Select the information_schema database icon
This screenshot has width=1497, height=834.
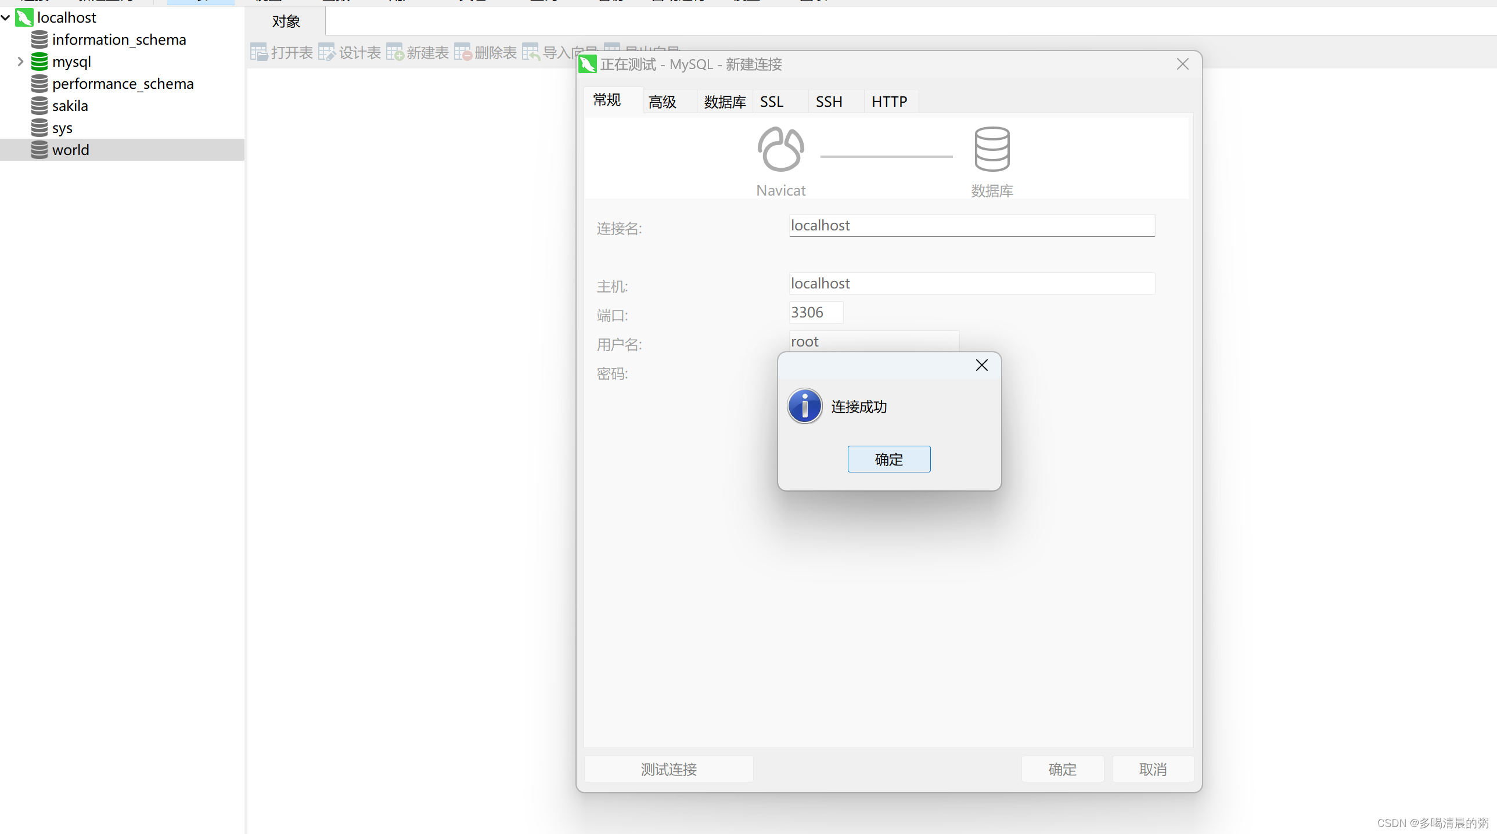click(39, 39)
